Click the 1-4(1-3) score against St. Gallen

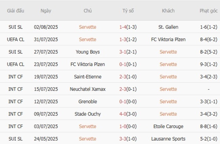point(128,27)
